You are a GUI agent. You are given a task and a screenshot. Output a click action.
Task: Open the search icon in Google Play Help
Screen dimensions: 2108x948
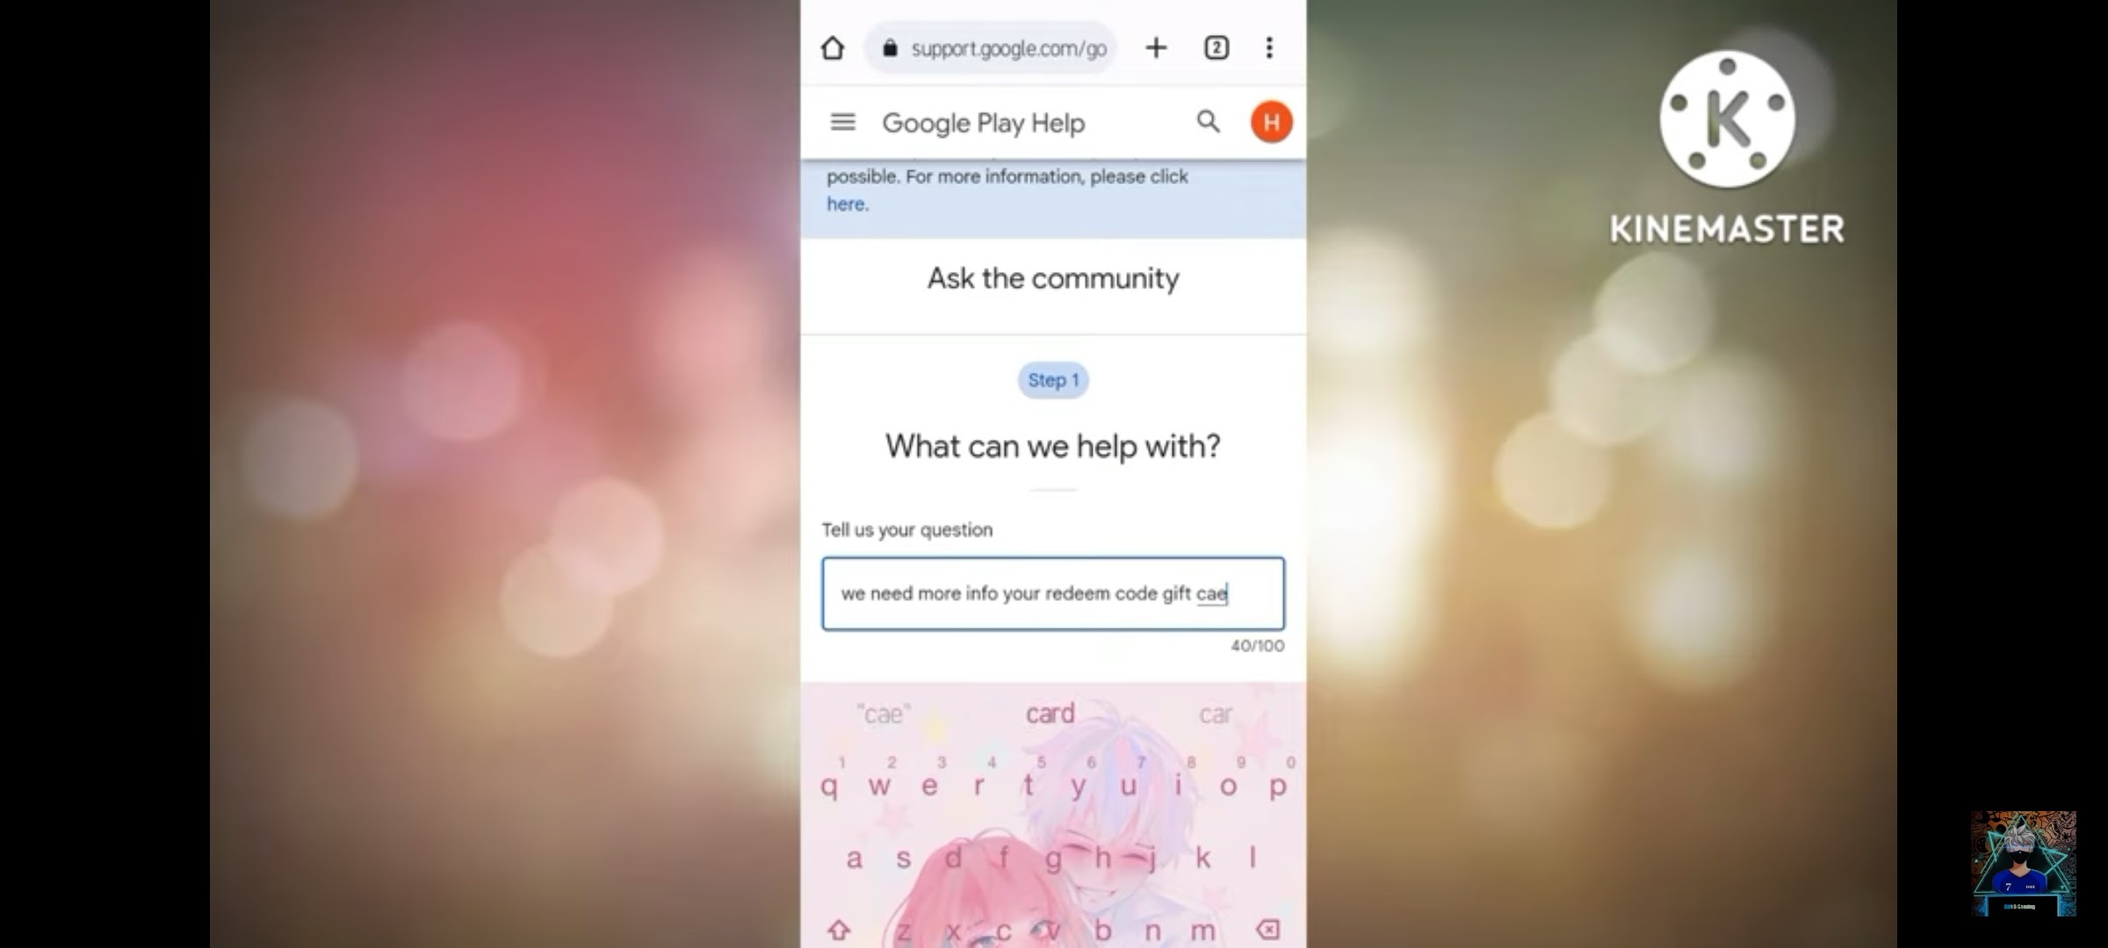(x=1207, y=122)
